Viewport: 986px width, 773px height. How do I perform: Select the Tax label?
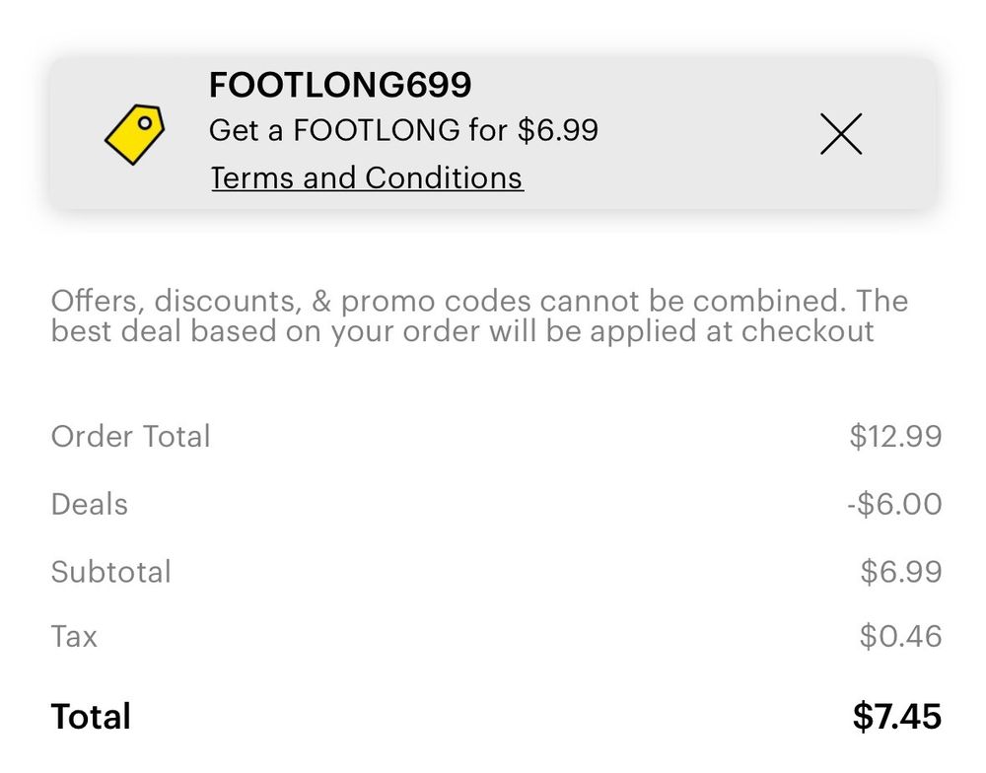[x=74, y=636]
